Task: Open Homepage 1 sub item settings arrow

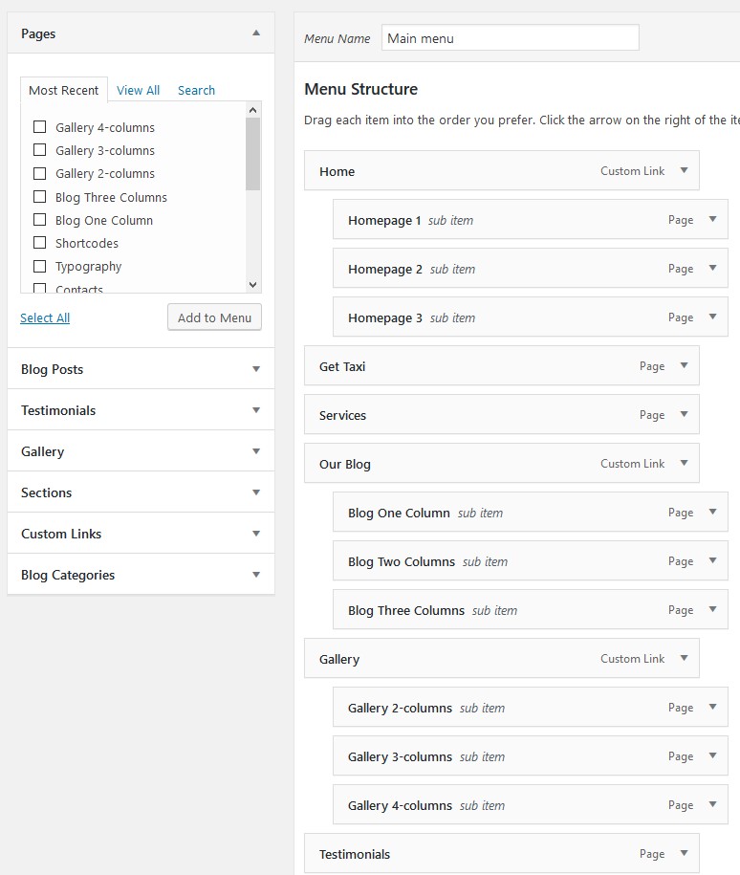Action: [x=712, y=219]
